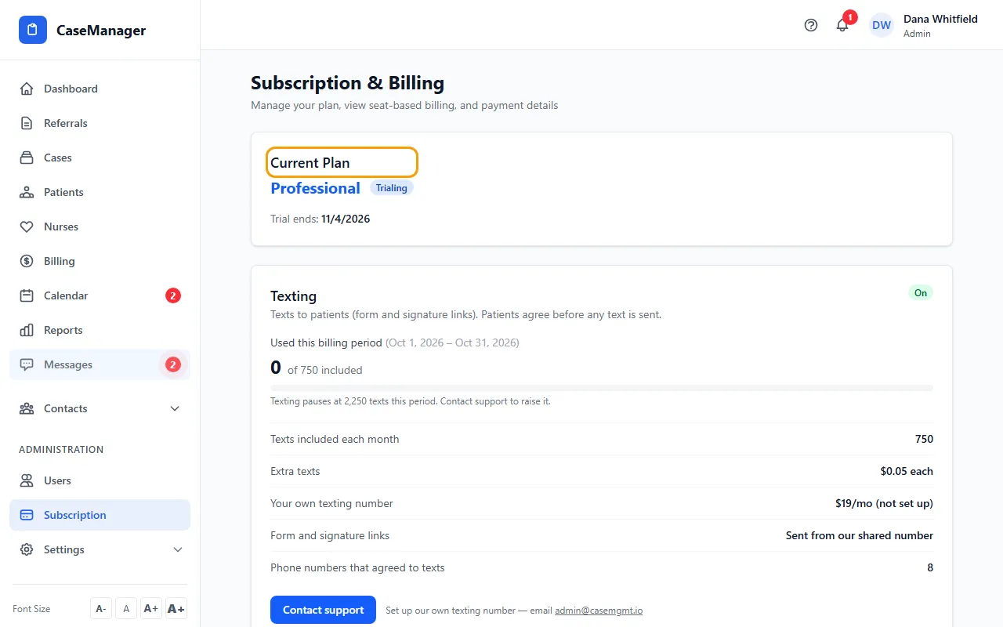Open the Dashboard page

pos(100,89)
